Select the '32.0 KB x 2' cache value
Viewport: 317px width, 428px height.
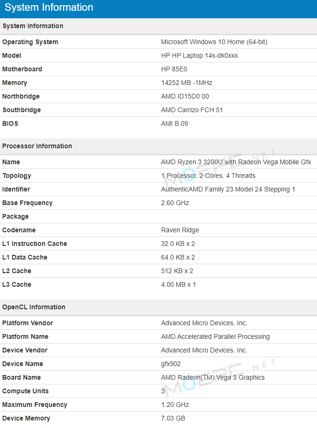click(x=178, y=244)
